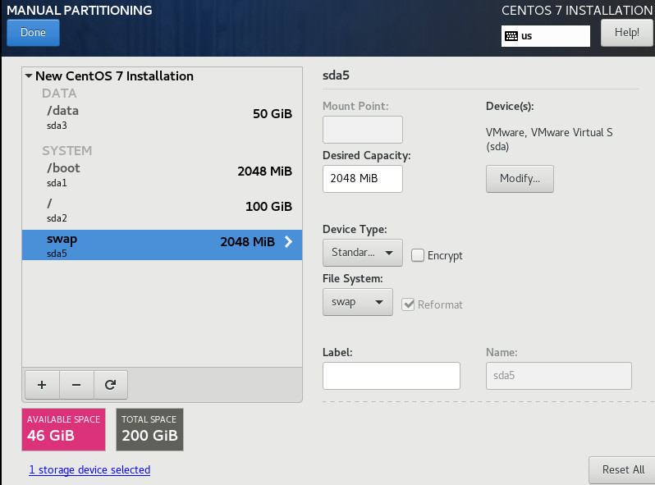The image size is (655, 485).
Task: Click the plus icon to add mount point
Action: click(x=42, y=384)
